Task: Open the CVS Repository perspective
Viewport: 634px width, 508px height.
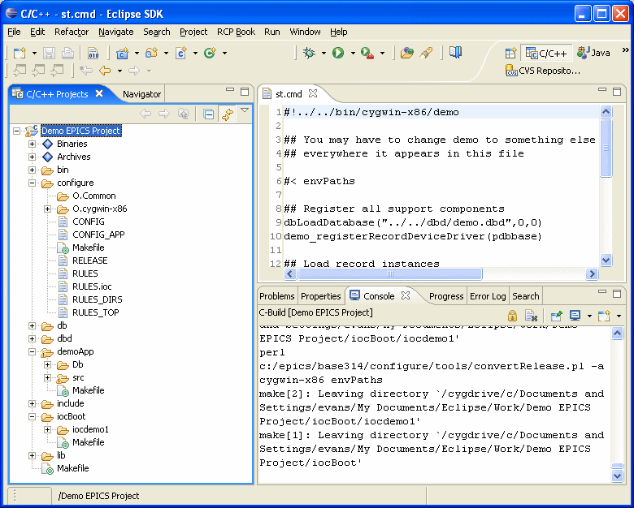Action: pyautogui.click(x=543, y=71)
